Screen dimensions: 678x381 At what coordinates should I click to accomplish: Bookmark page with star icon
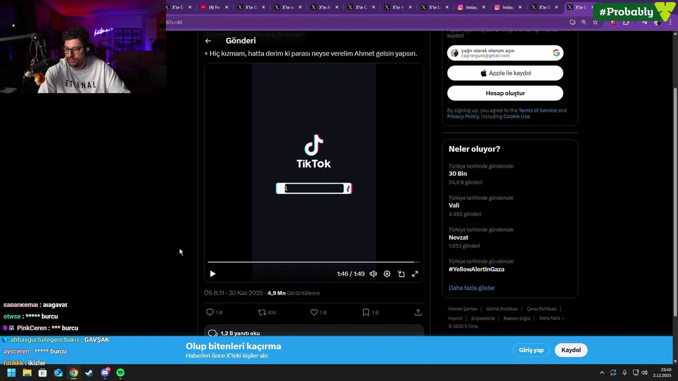point(595,22)
